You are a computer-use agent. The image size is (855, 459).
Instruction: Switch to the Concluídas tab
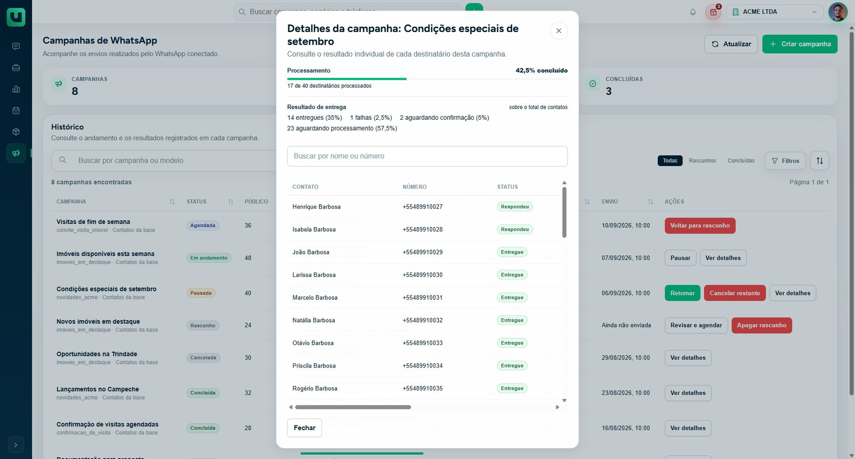point(741,161)
